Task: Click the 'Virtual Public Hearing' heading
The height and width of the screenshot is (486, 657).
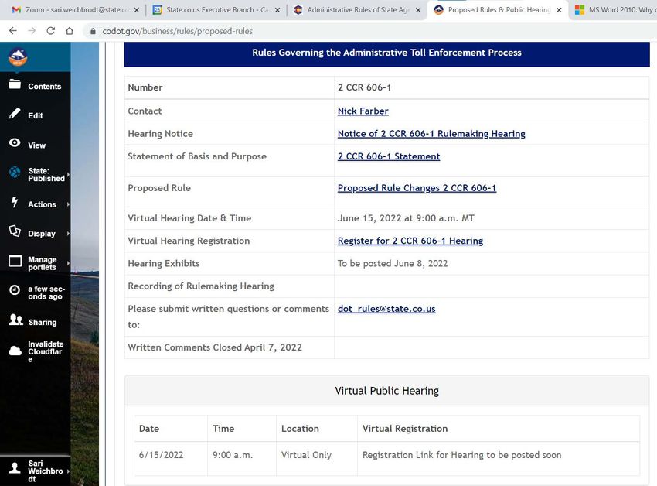Action: (386, 391)
